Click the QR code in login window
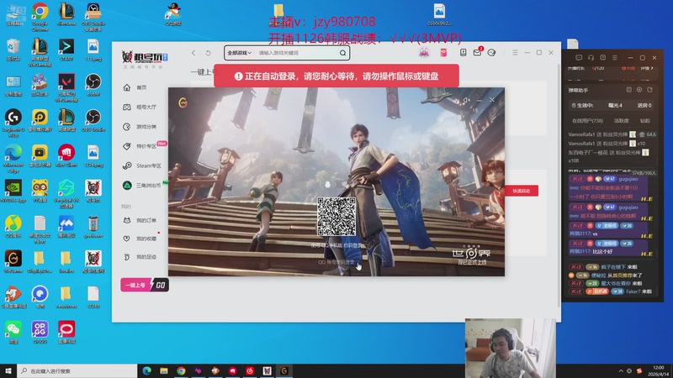Image resolution: width=673 pixels, height=378 pixels. click(x=336, y=217)
